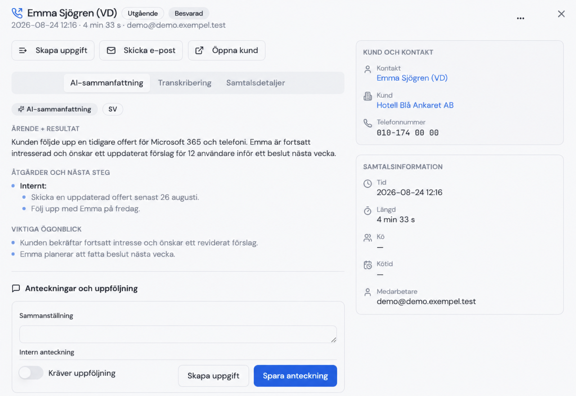Image resolution: width=576 pixels, height=396 pixels.
Task: Click the calendar-clock icon beside Kötid
Action: pyautogui.click(x=368, y=265)
